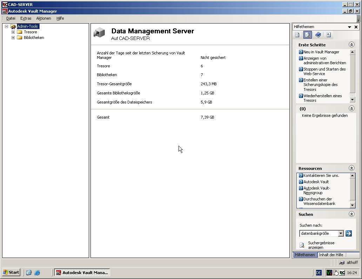Click the index page icon in the help toolbar

[329, 35]
